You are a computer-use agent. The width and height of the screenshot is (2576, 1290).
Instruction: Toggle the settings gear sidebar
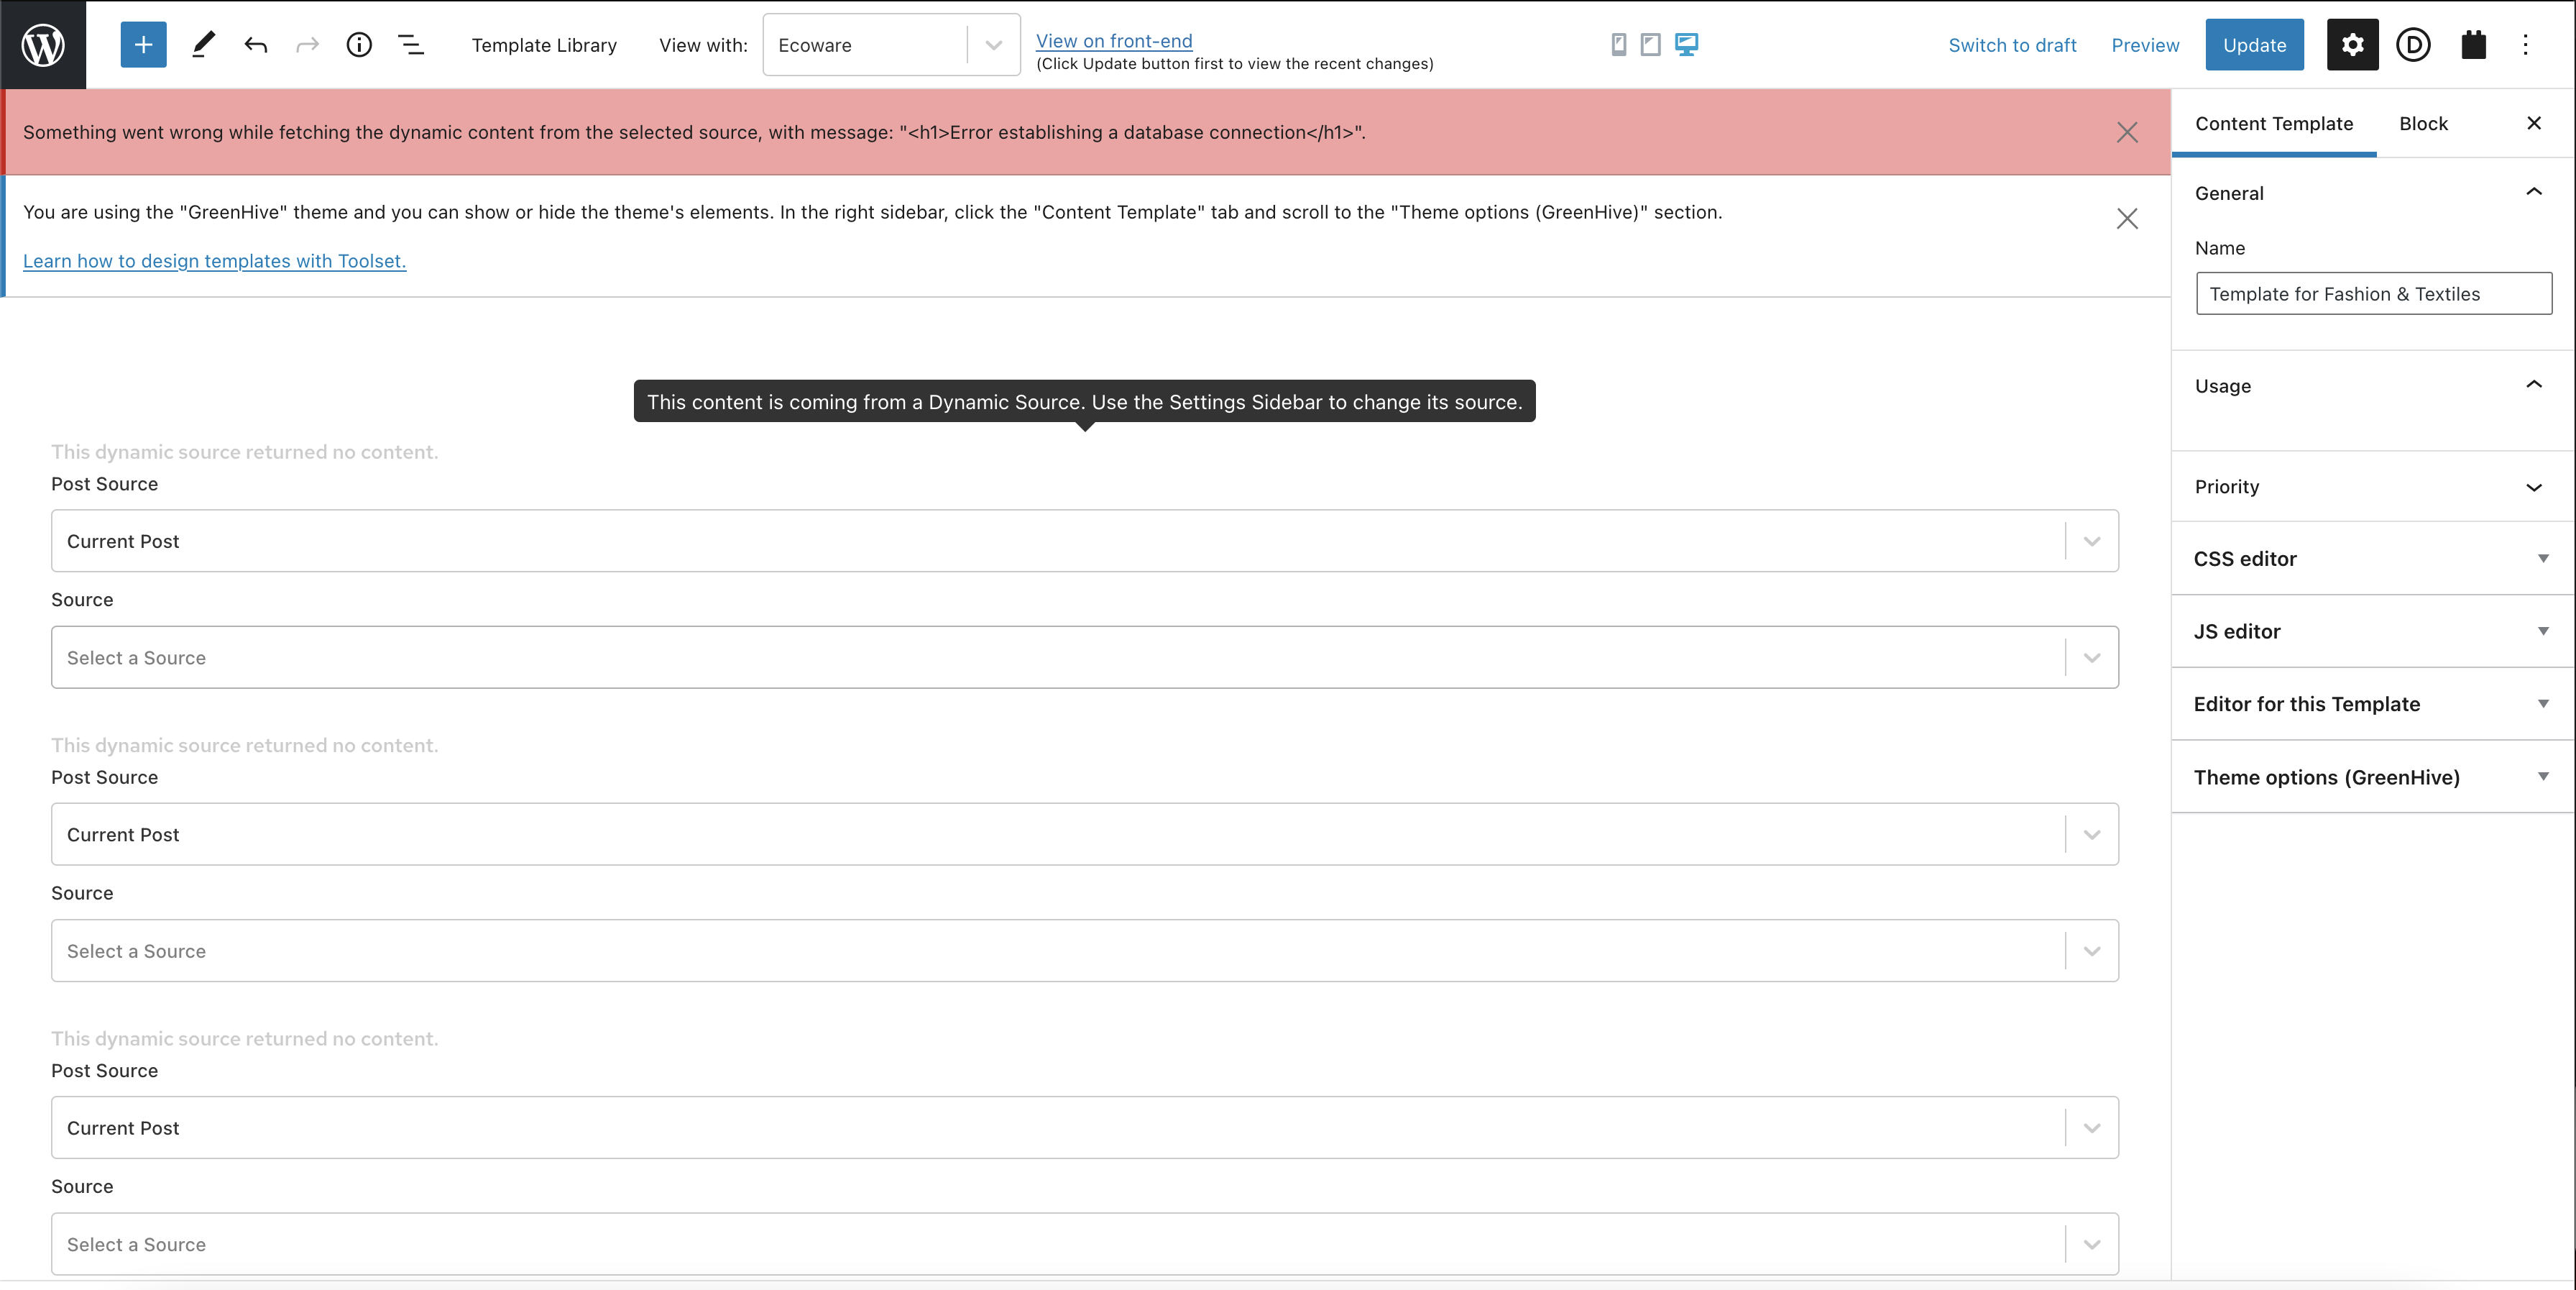[x=2352, y=45]
